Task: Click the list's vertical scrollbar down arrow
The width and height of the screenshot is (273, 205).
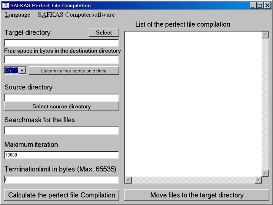Action: [x=265, y=173]
